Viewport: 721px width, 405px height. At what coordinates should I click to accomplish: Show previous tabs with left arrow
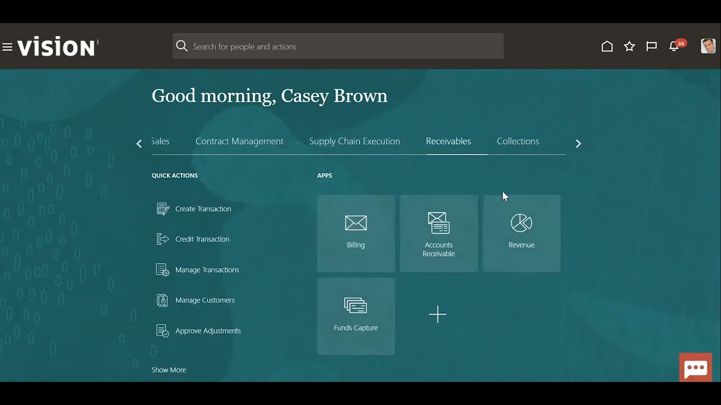tap(139, 143)
